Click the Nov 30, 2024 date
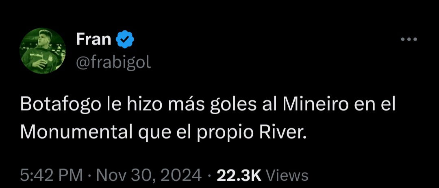Viewport: 439px width, 188px height. click(x=149, y=176)
